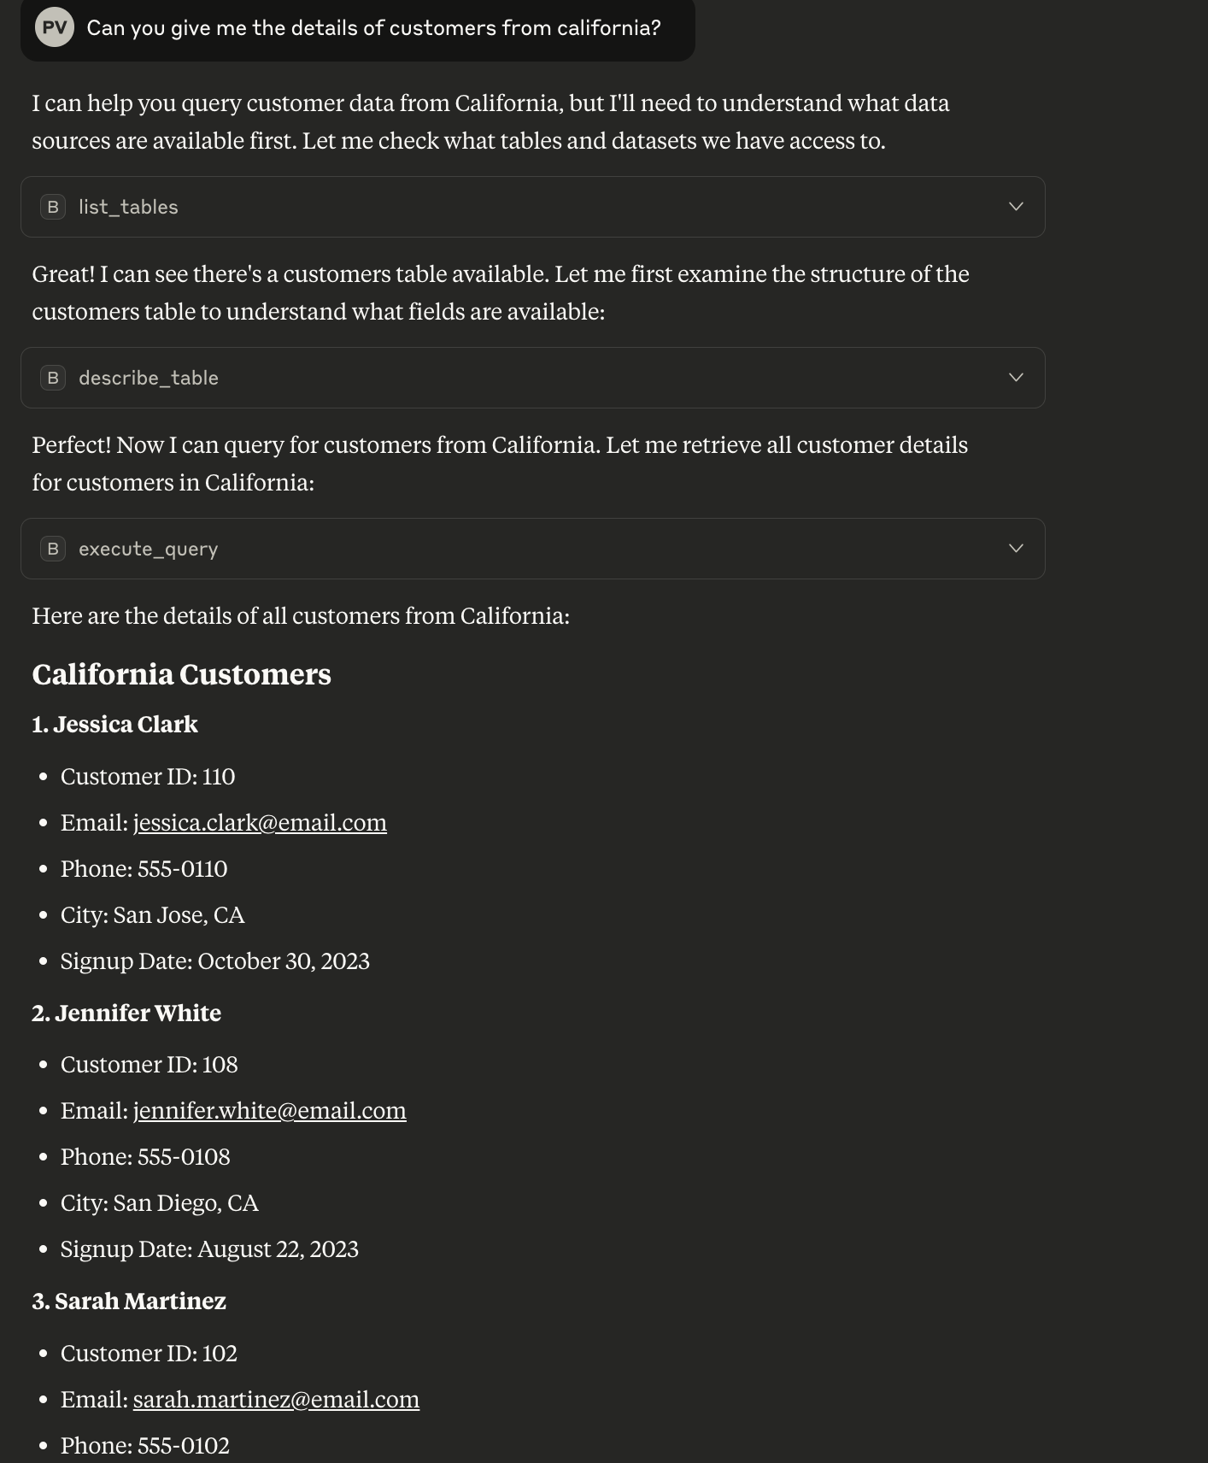Click the user's California customers message bubble
Image resolution: width=1208 pixels, height=1463 pixels.
[x=357, y=29]
